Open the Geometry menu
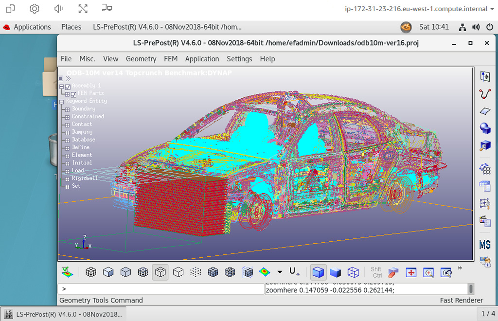The image size is (498, 321). click(141, 59)
